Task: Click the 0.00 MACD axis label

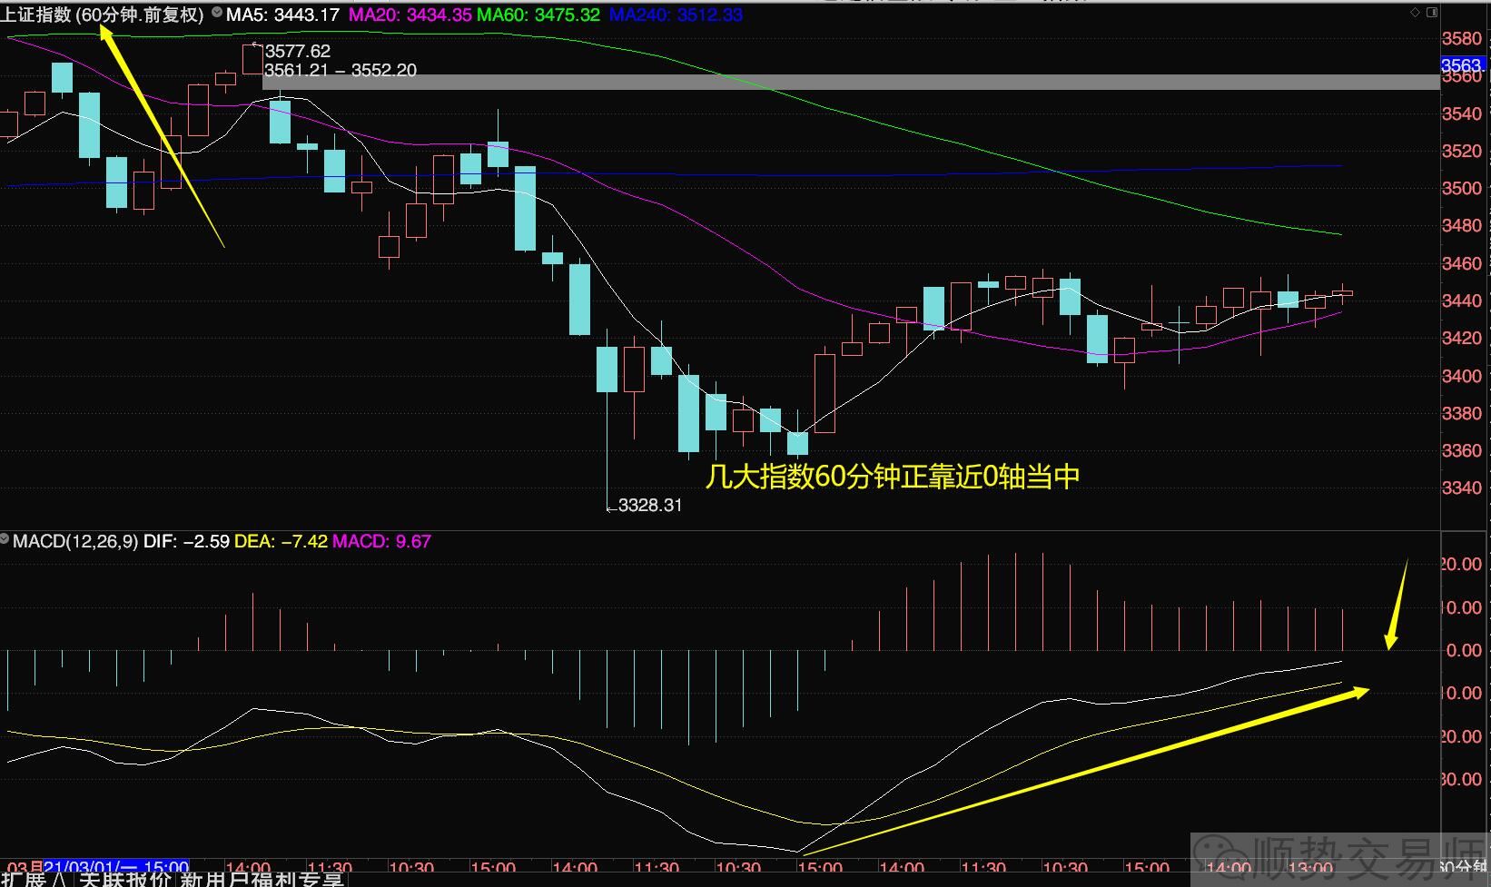Action: [1463, 650]
